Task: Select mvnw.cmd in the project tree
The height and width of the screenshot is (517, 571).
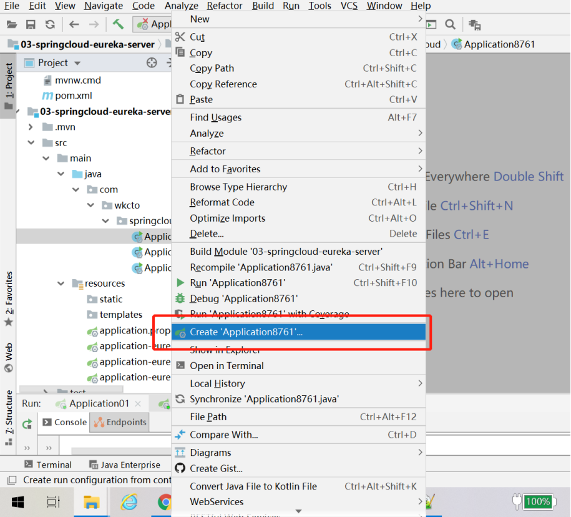Action: pos(72,80)
